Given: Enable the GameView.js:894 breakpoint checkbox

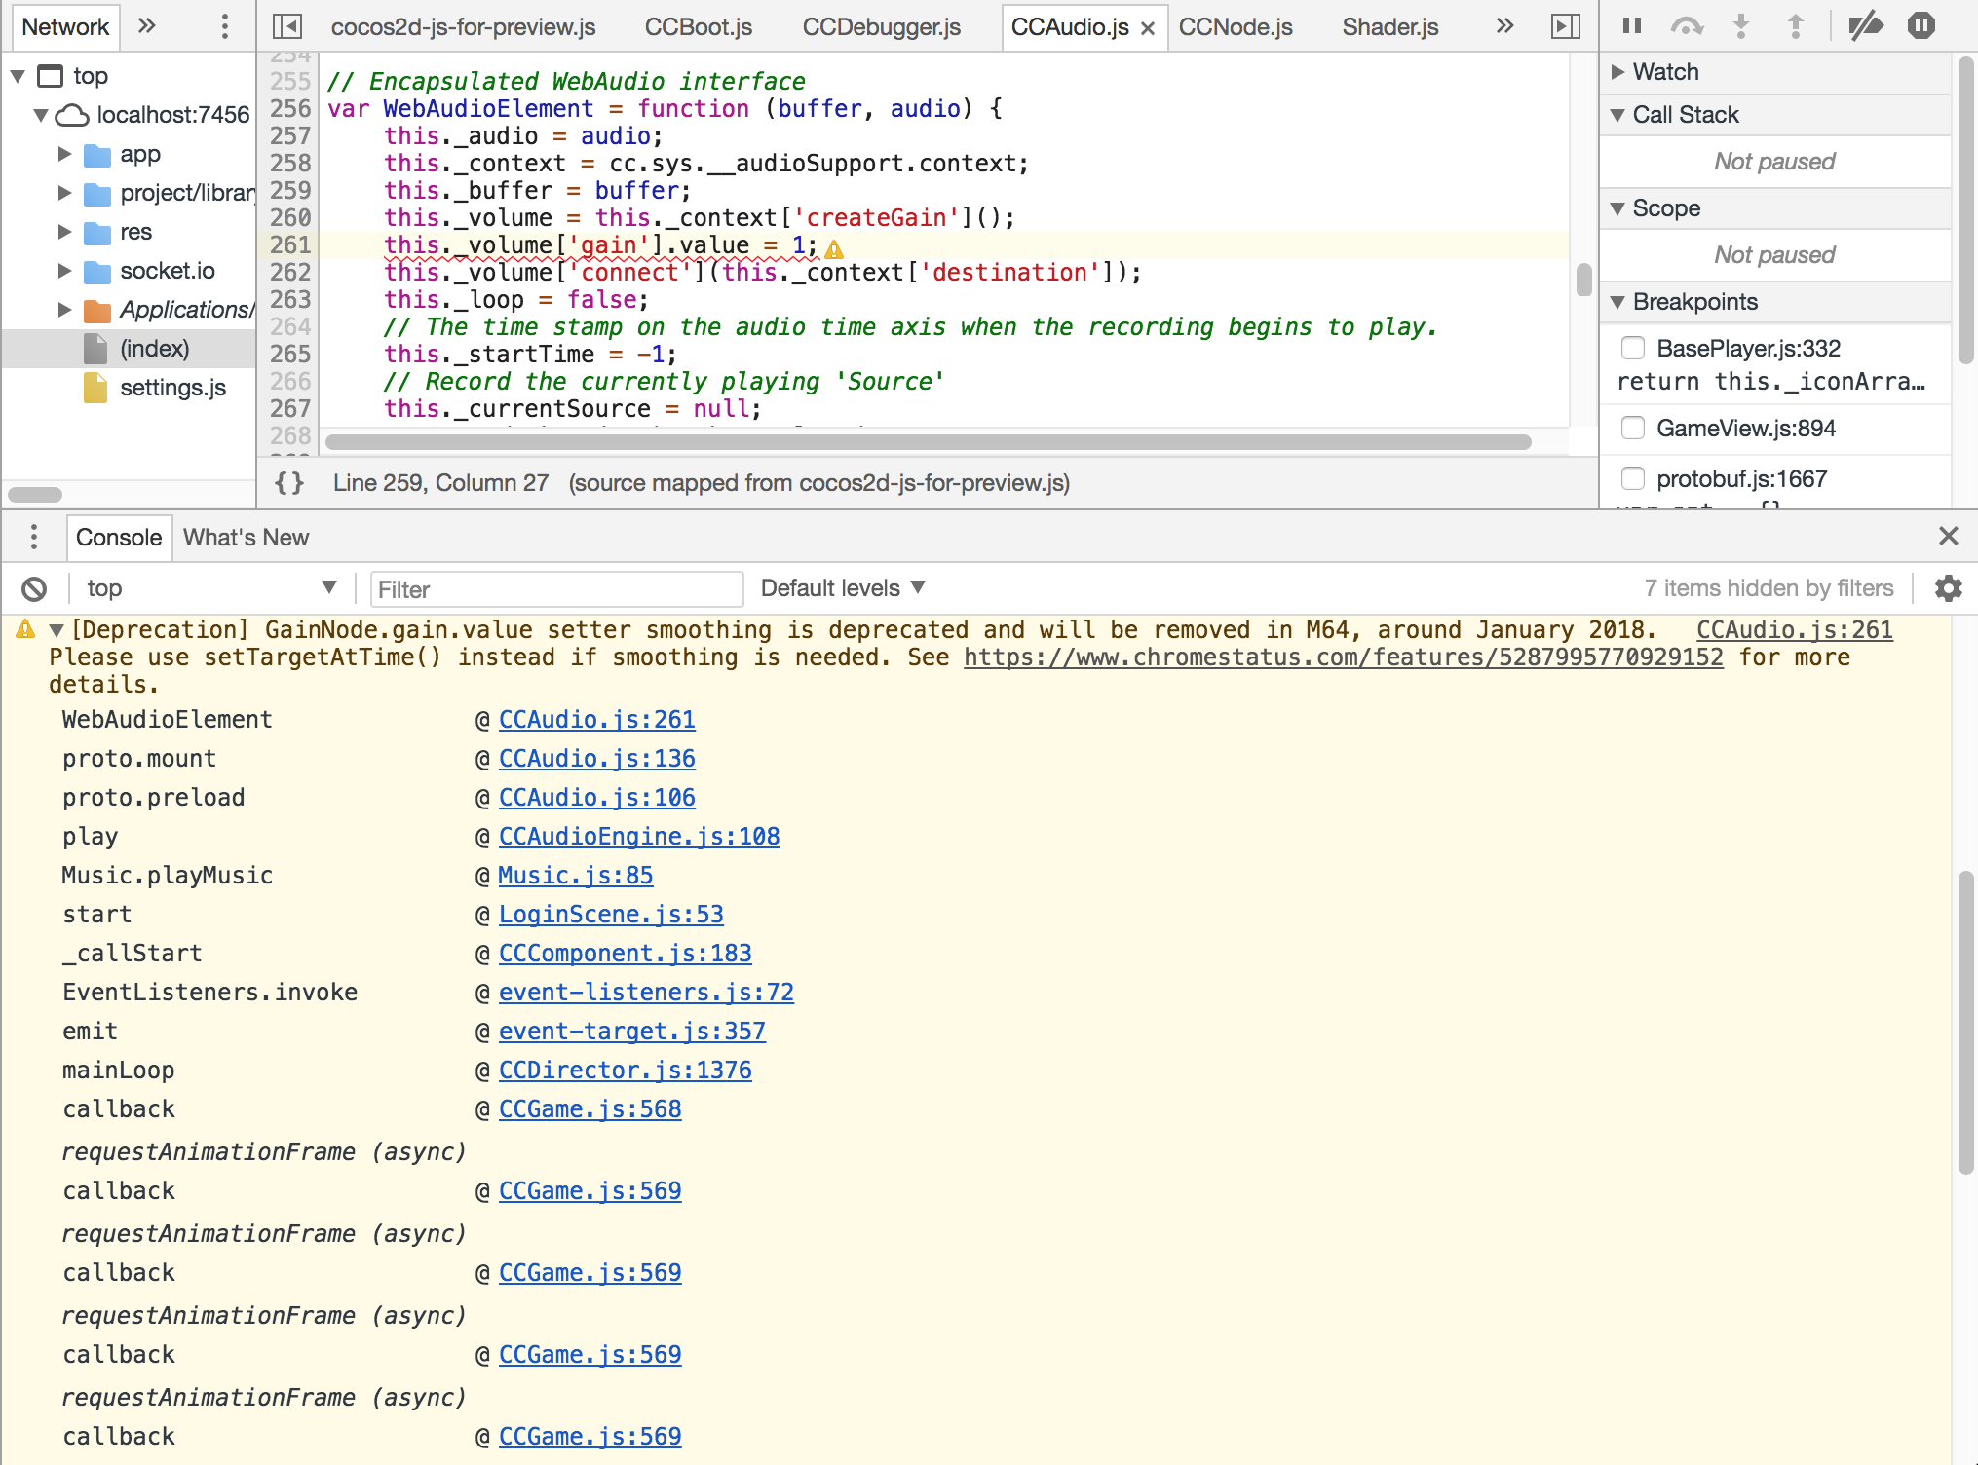Looking at the screenshot, I should (x=1633, y=428).
